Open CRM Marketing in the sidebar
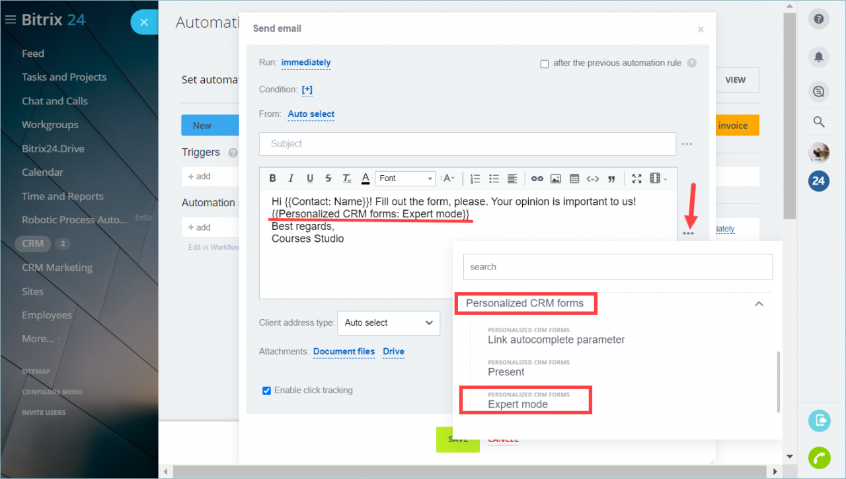 point(57,268)
